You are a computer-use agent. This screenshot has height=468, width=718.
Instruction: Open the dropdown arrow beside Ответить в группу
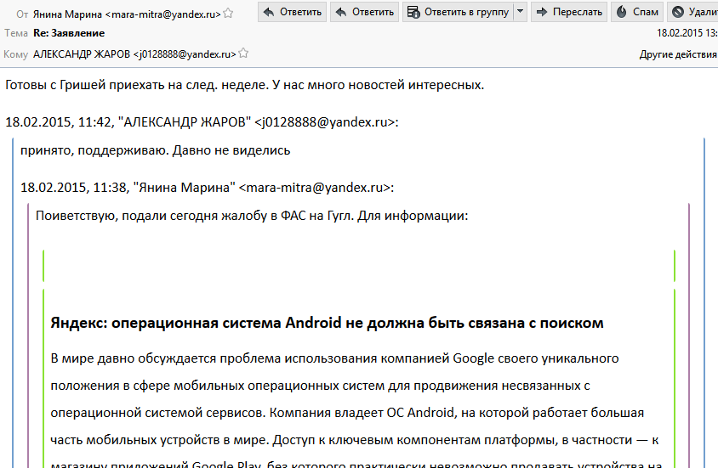pos(520,12)
